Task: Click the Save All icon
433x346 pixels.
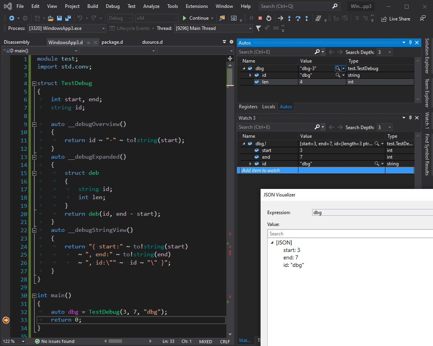Action: coord(68,18)
